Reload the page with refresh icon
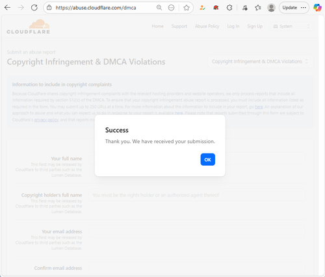Image resolution: width=325 pixels, height=277 pixels. tap(34, 8)
